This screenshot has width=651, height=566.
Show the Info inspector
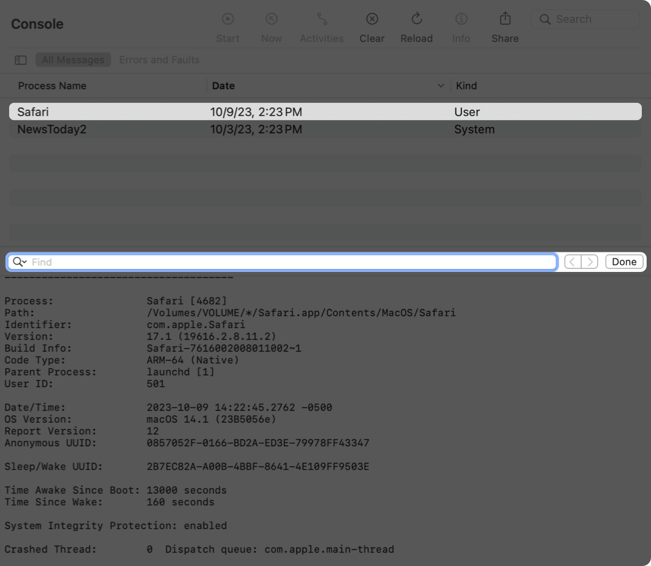point(460,20)
